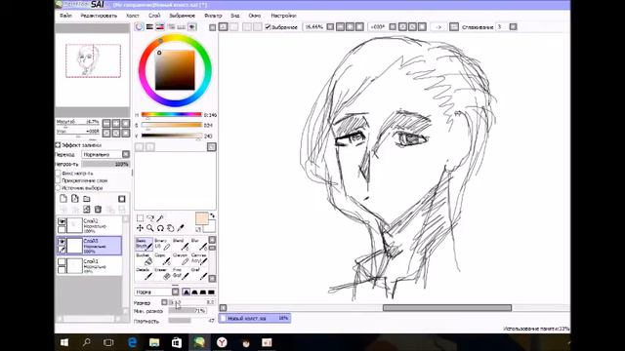Image resolution: width=625 pixels, height=351 pixels.
Task: Toggle visibility eye of layer Слой3
Action: click(x=62, y=242)
